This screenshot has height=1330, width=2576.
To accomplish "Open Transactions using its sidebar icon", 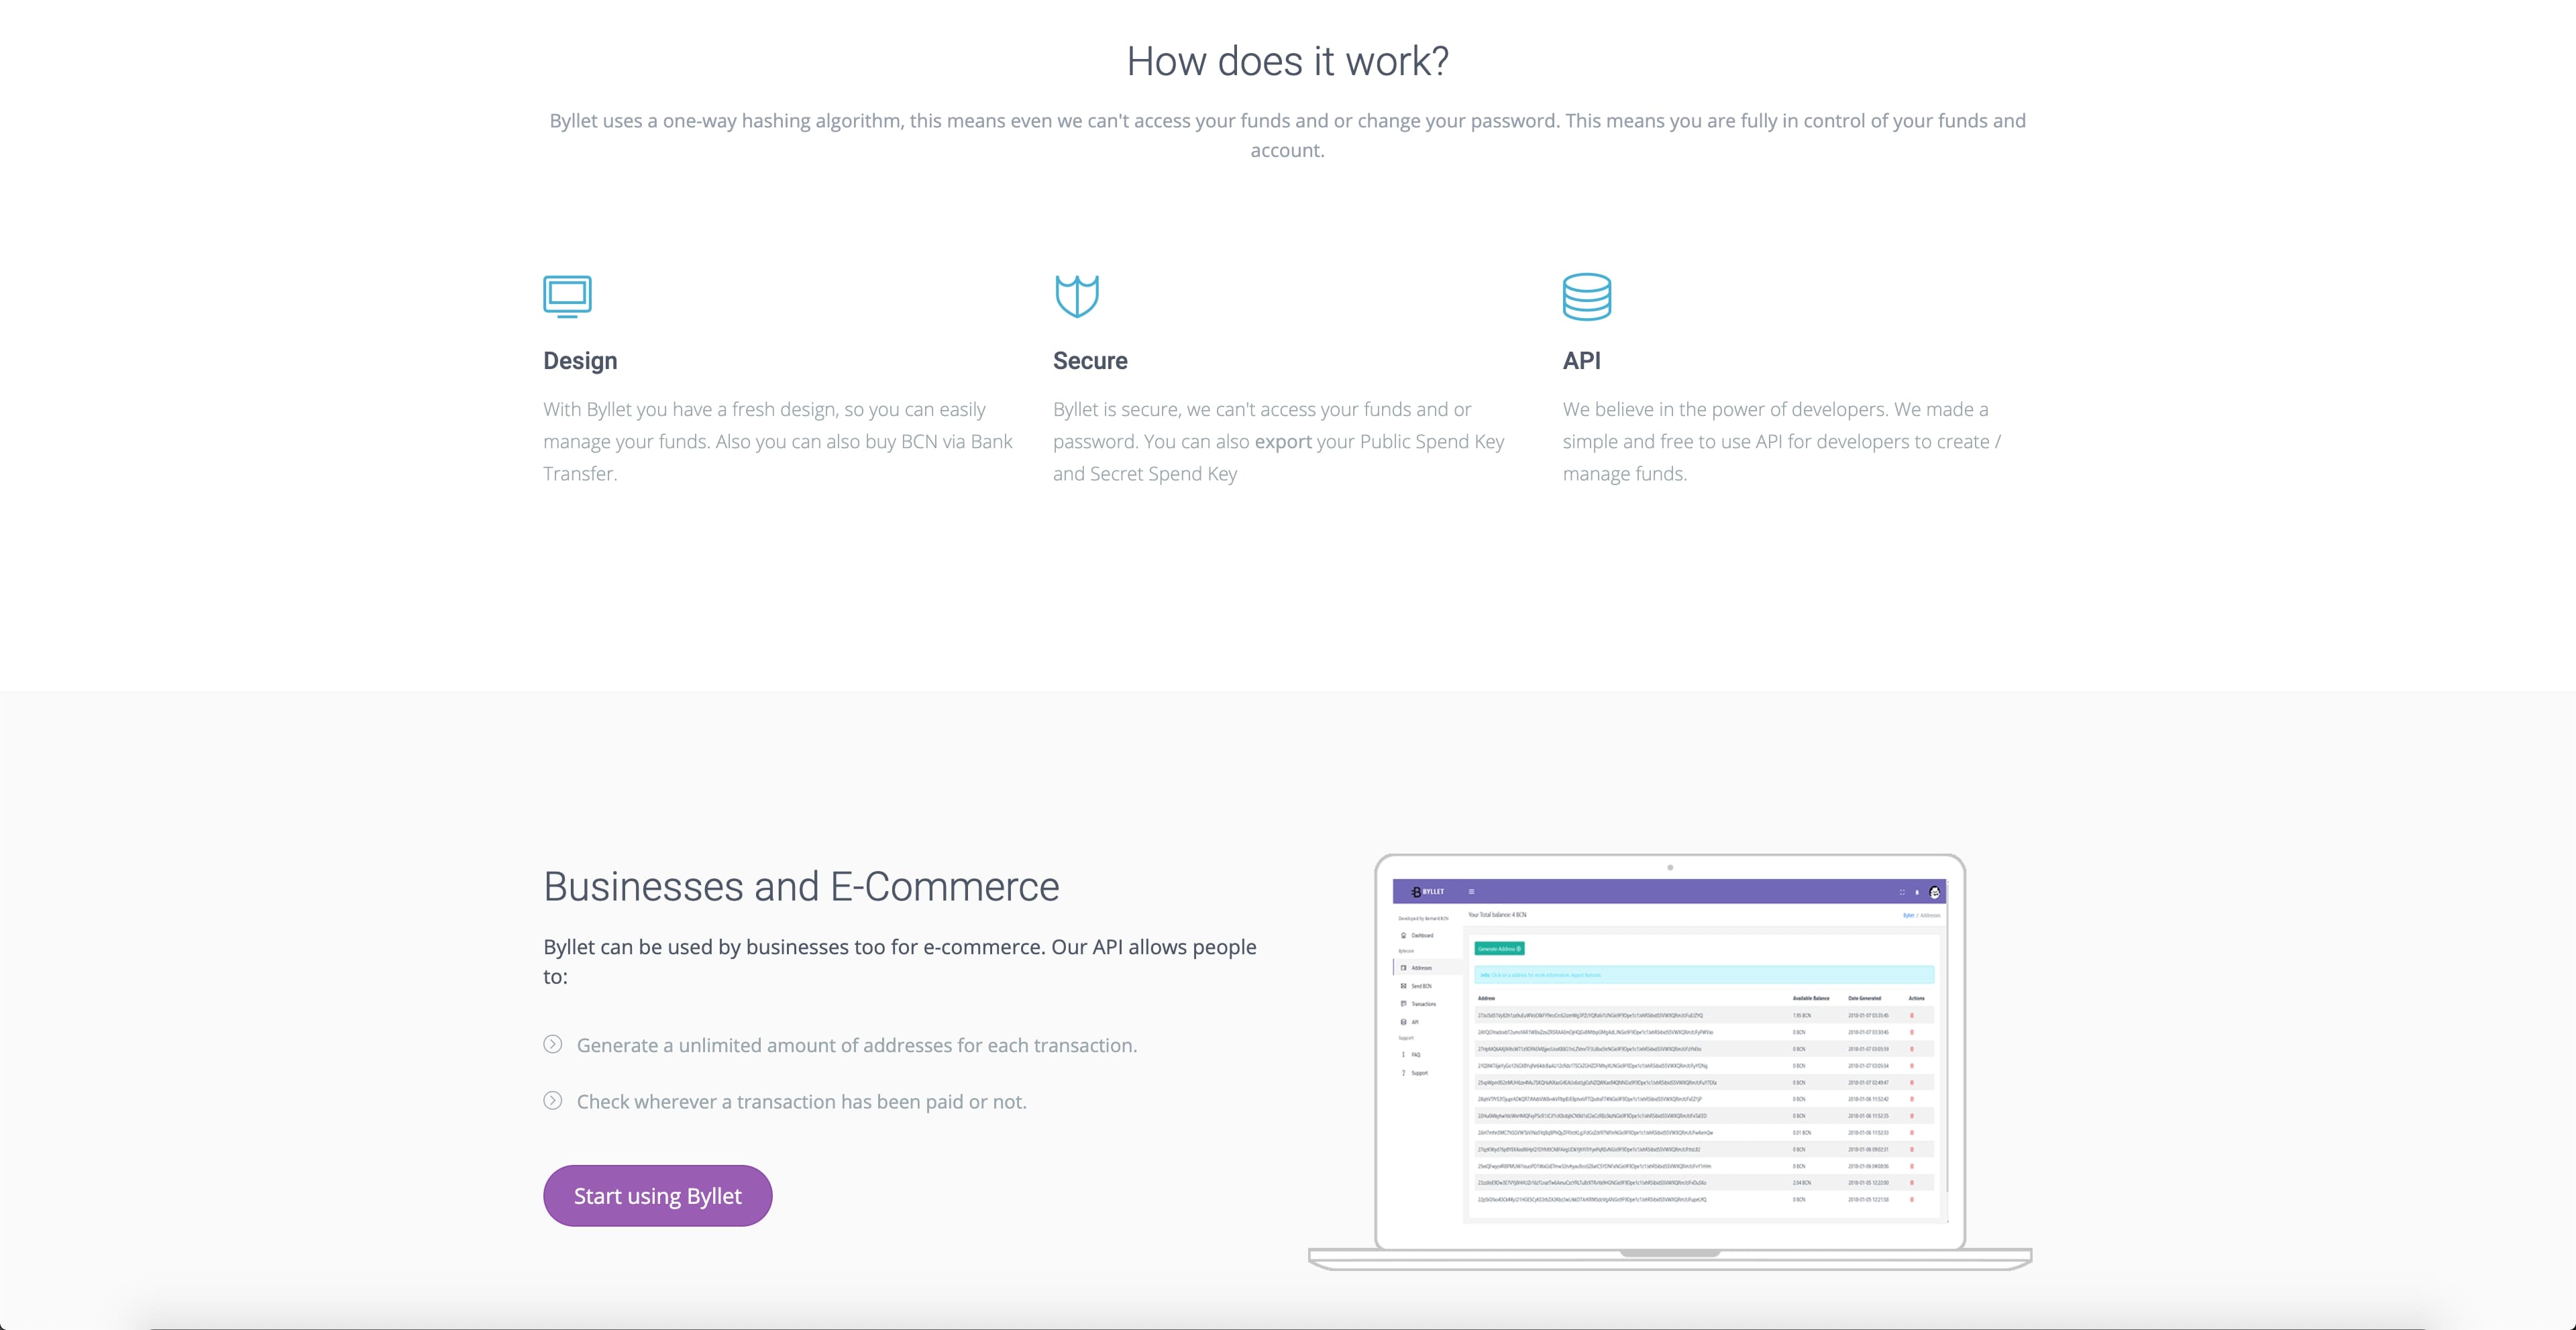I will point(1403,1004).
